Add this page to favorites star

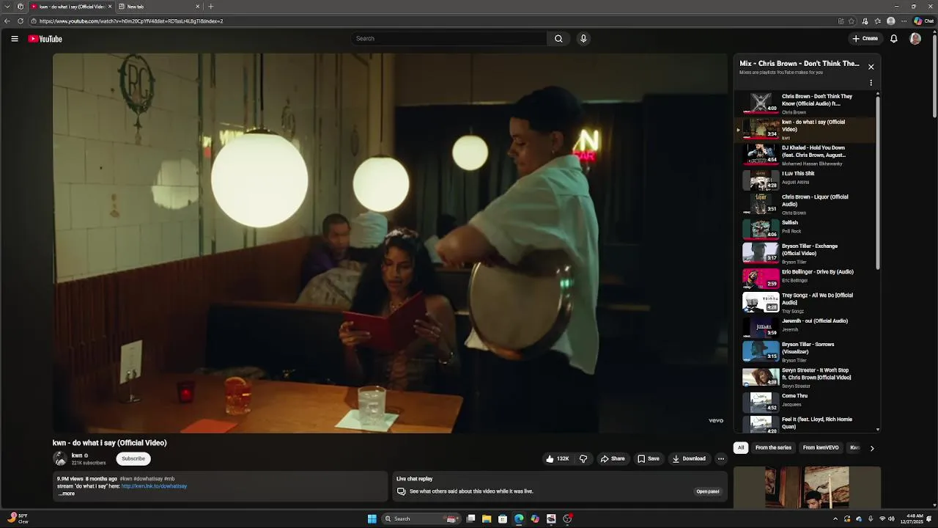[x=852, y=21]
